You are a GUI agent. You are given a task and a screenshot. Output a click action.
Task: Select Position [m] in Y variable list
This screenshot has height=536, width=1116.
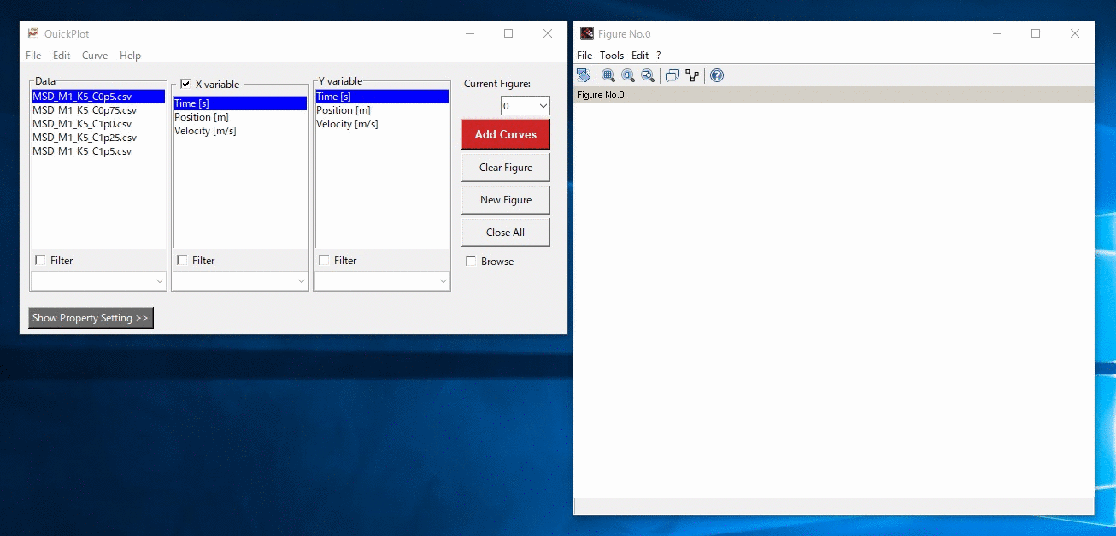(382, 110)
